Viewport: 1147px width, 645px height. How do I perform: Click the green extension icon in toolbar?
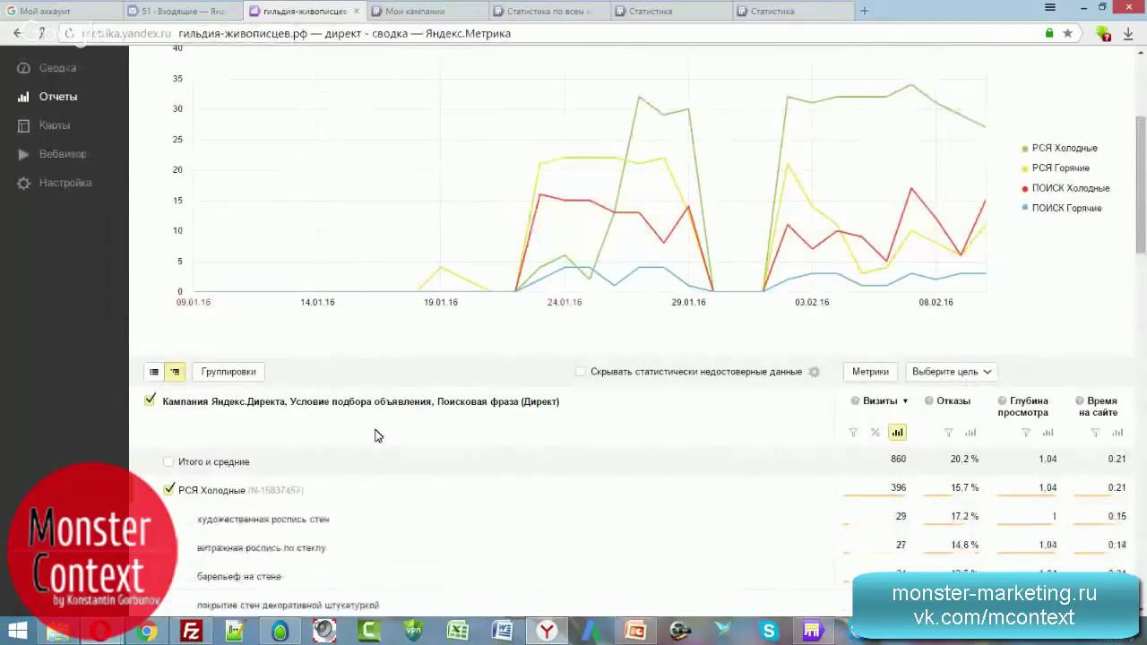coord(1103,33)
